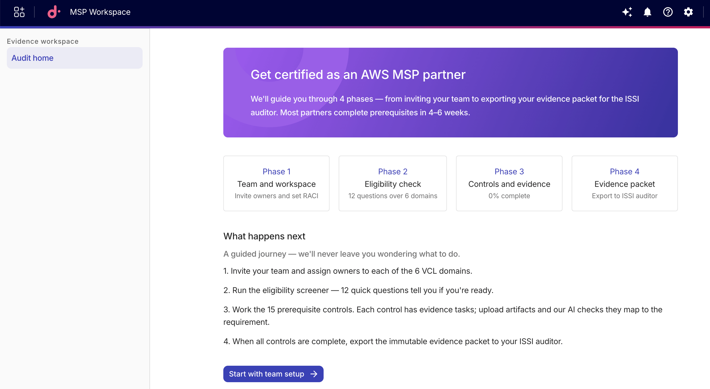Open Phase 3 Controls and evidence card
This screenshot has width=710, height=389.
click(509, 183)
